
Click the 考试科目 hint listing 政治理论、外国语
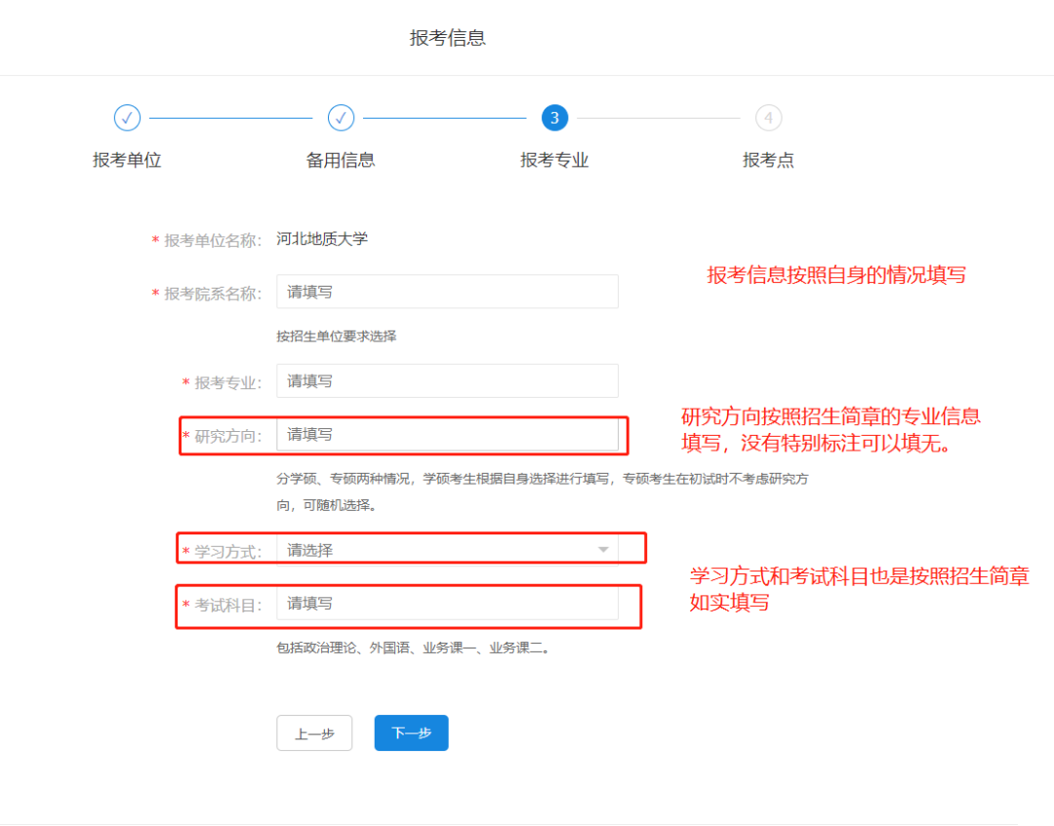pyautogui.click(x=413, y=648)
